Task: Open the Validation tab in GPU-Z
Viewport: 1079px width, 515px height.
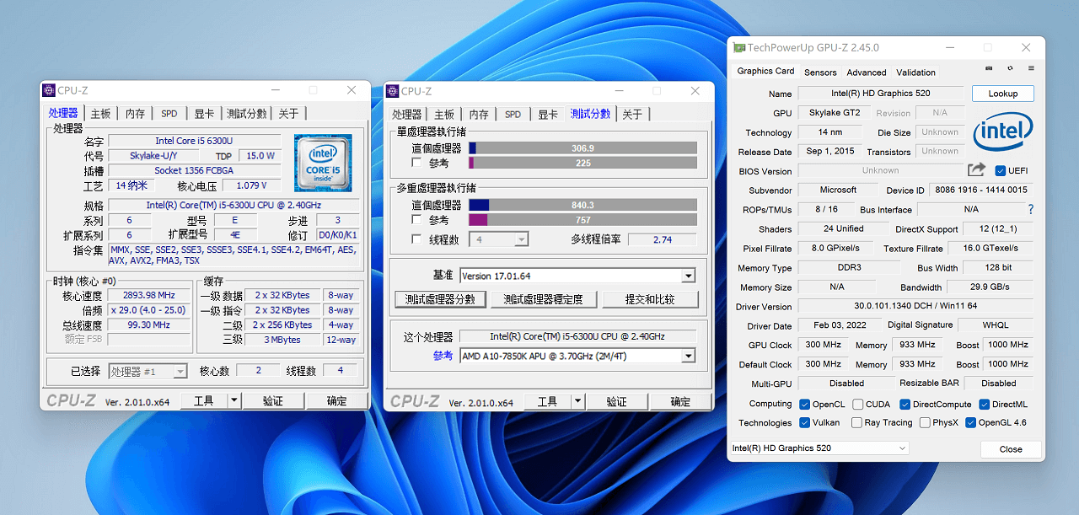Action: click(916, 72)
